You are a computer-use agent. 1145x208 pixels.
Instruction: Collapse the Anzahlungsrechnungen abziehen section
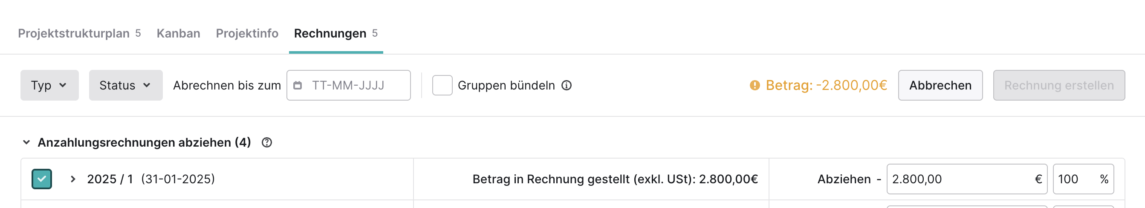pyautogui.click(x=27, y=143)
